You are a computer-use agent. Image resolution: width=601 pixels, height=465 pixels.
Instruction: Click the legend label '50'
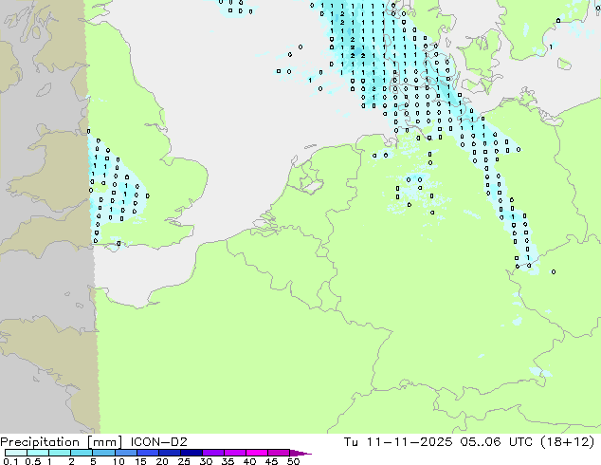tap(293, 461)
